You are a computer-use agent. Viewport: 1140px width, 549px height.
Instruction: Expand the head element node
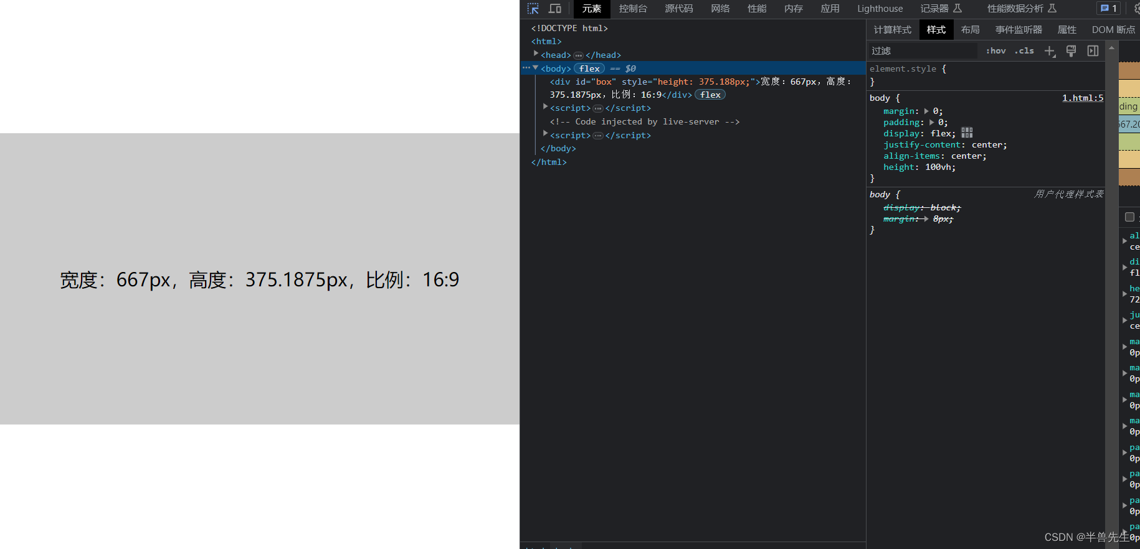click(536, 54)
